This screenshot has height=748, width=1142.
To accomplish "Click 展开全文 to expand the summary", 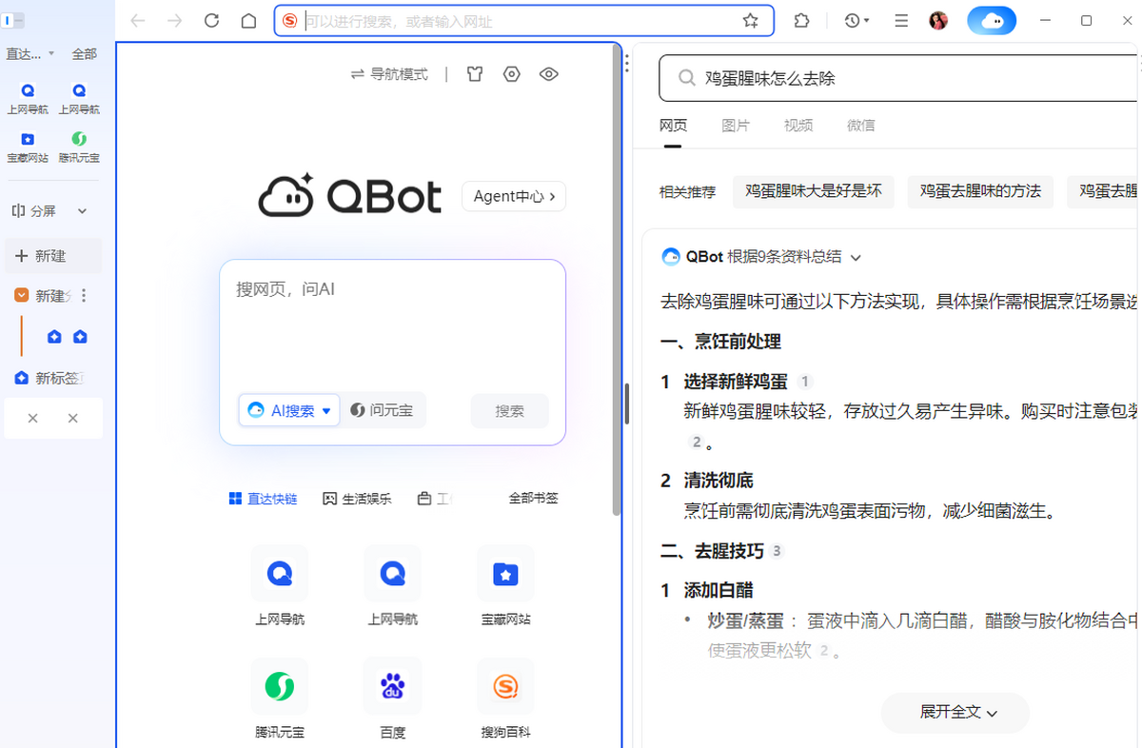I will tap(955, 713).
